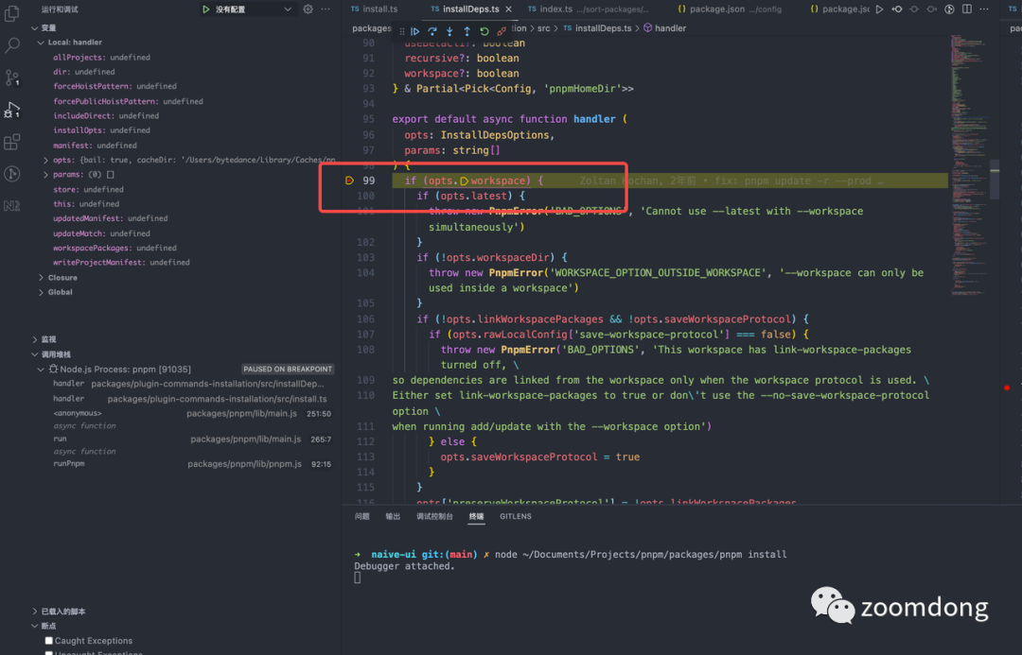1022x655 pixels.
Task: Toggle the Caught Exceptions checkbox
Action: click(48, 641)
